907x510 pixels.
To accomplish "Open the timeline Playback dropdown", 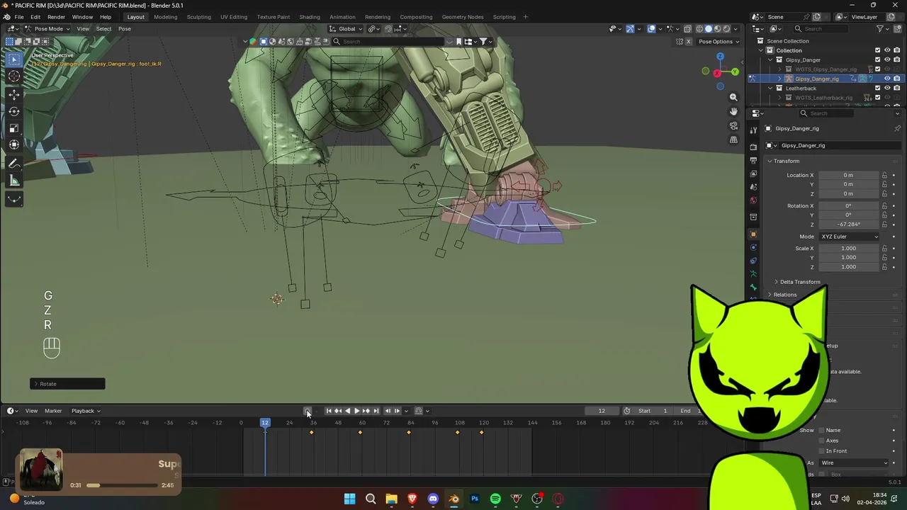I will click(x=85, y=411).
